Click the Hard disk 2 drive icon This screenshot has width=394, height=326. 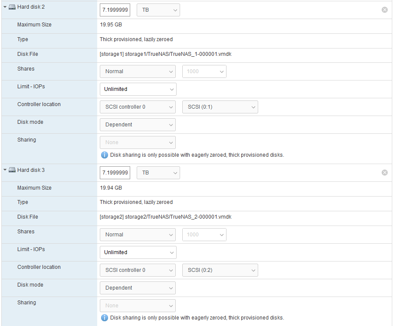tap(12, 7)
